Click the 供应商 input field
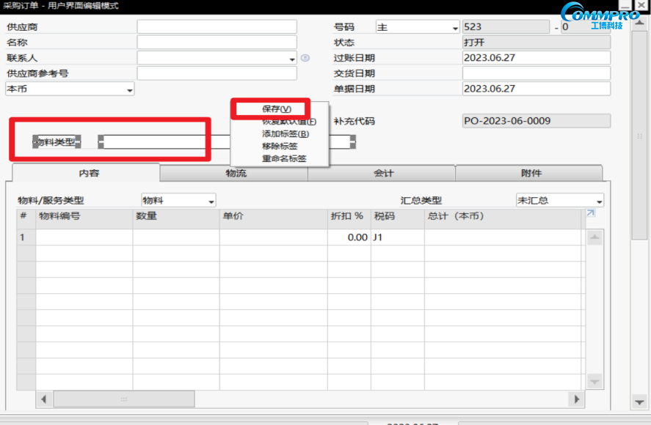Screen dimensions: 651x425 tap(217, 26)
